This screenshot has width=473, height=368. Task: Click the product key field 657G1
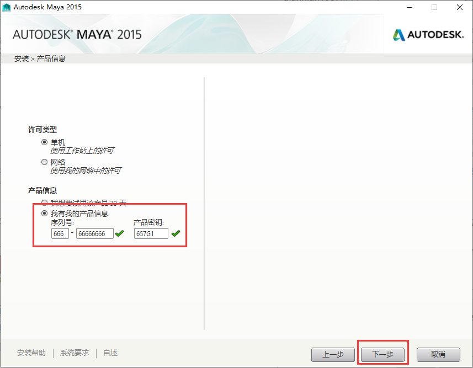pyautogui.click(x=151, y=233)
